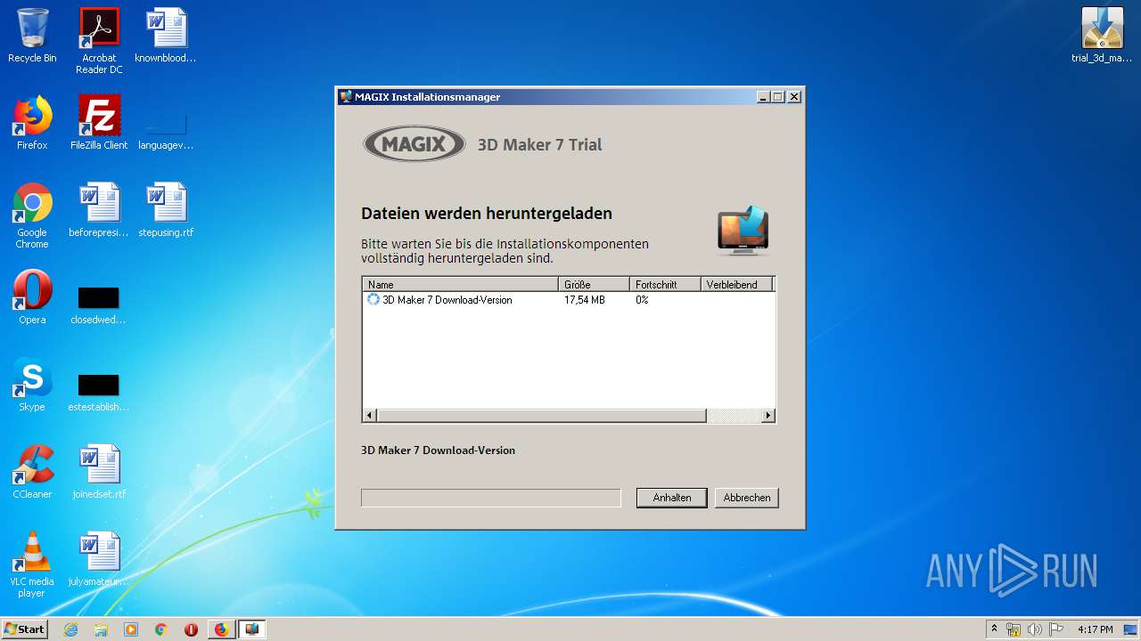Open the media player taskbar icon
Viewport: 1141px width, 641px height.
131,629
